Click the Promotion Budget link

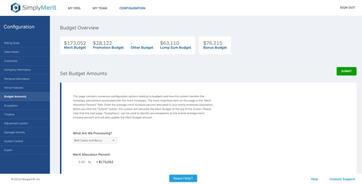click(108, 48)
